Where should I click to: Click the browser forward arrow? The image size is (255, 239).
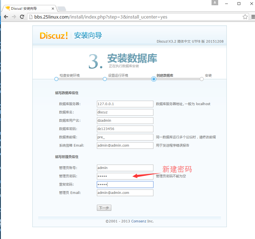(14, 17)
